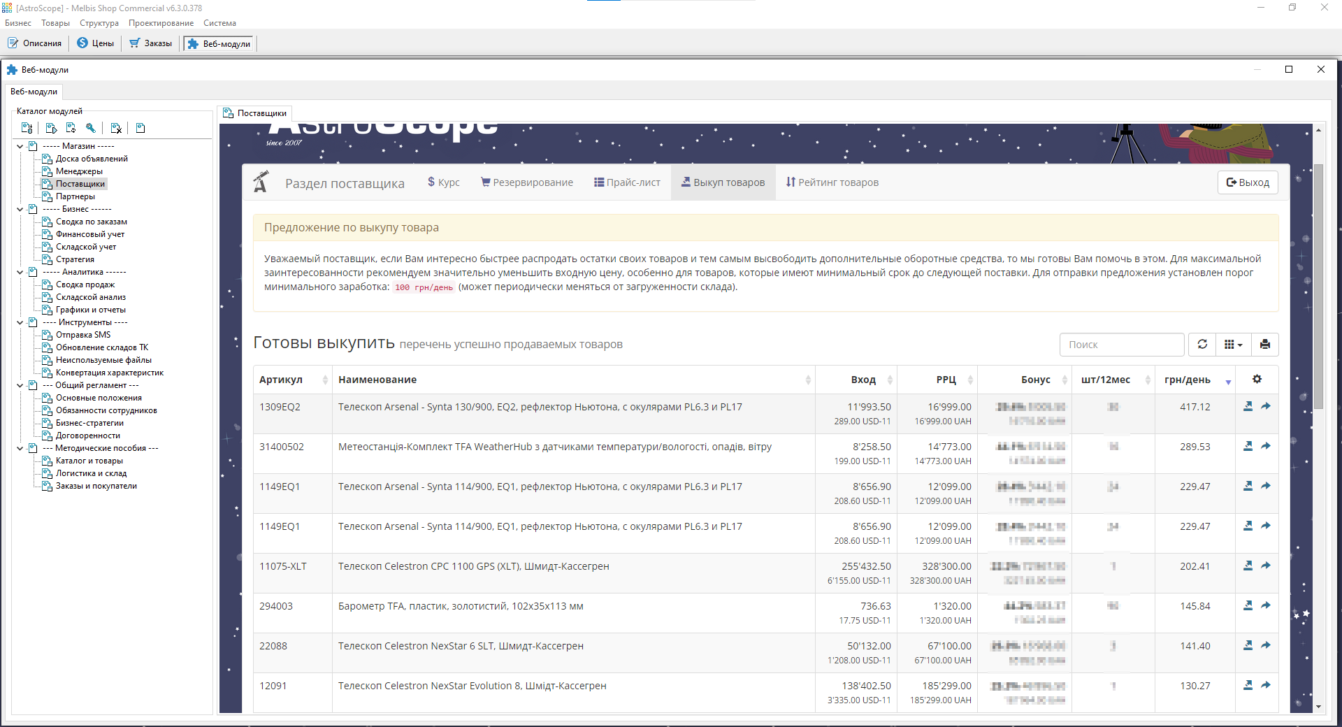Viewport: 1342px width, 727px height.
Task: Click the scroll down arrow of page scrollbar
Action: pos(1318,707)
